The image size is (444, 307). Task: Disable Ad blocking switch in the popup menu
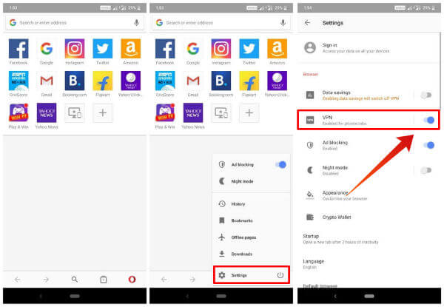click(x=280, y=165)
